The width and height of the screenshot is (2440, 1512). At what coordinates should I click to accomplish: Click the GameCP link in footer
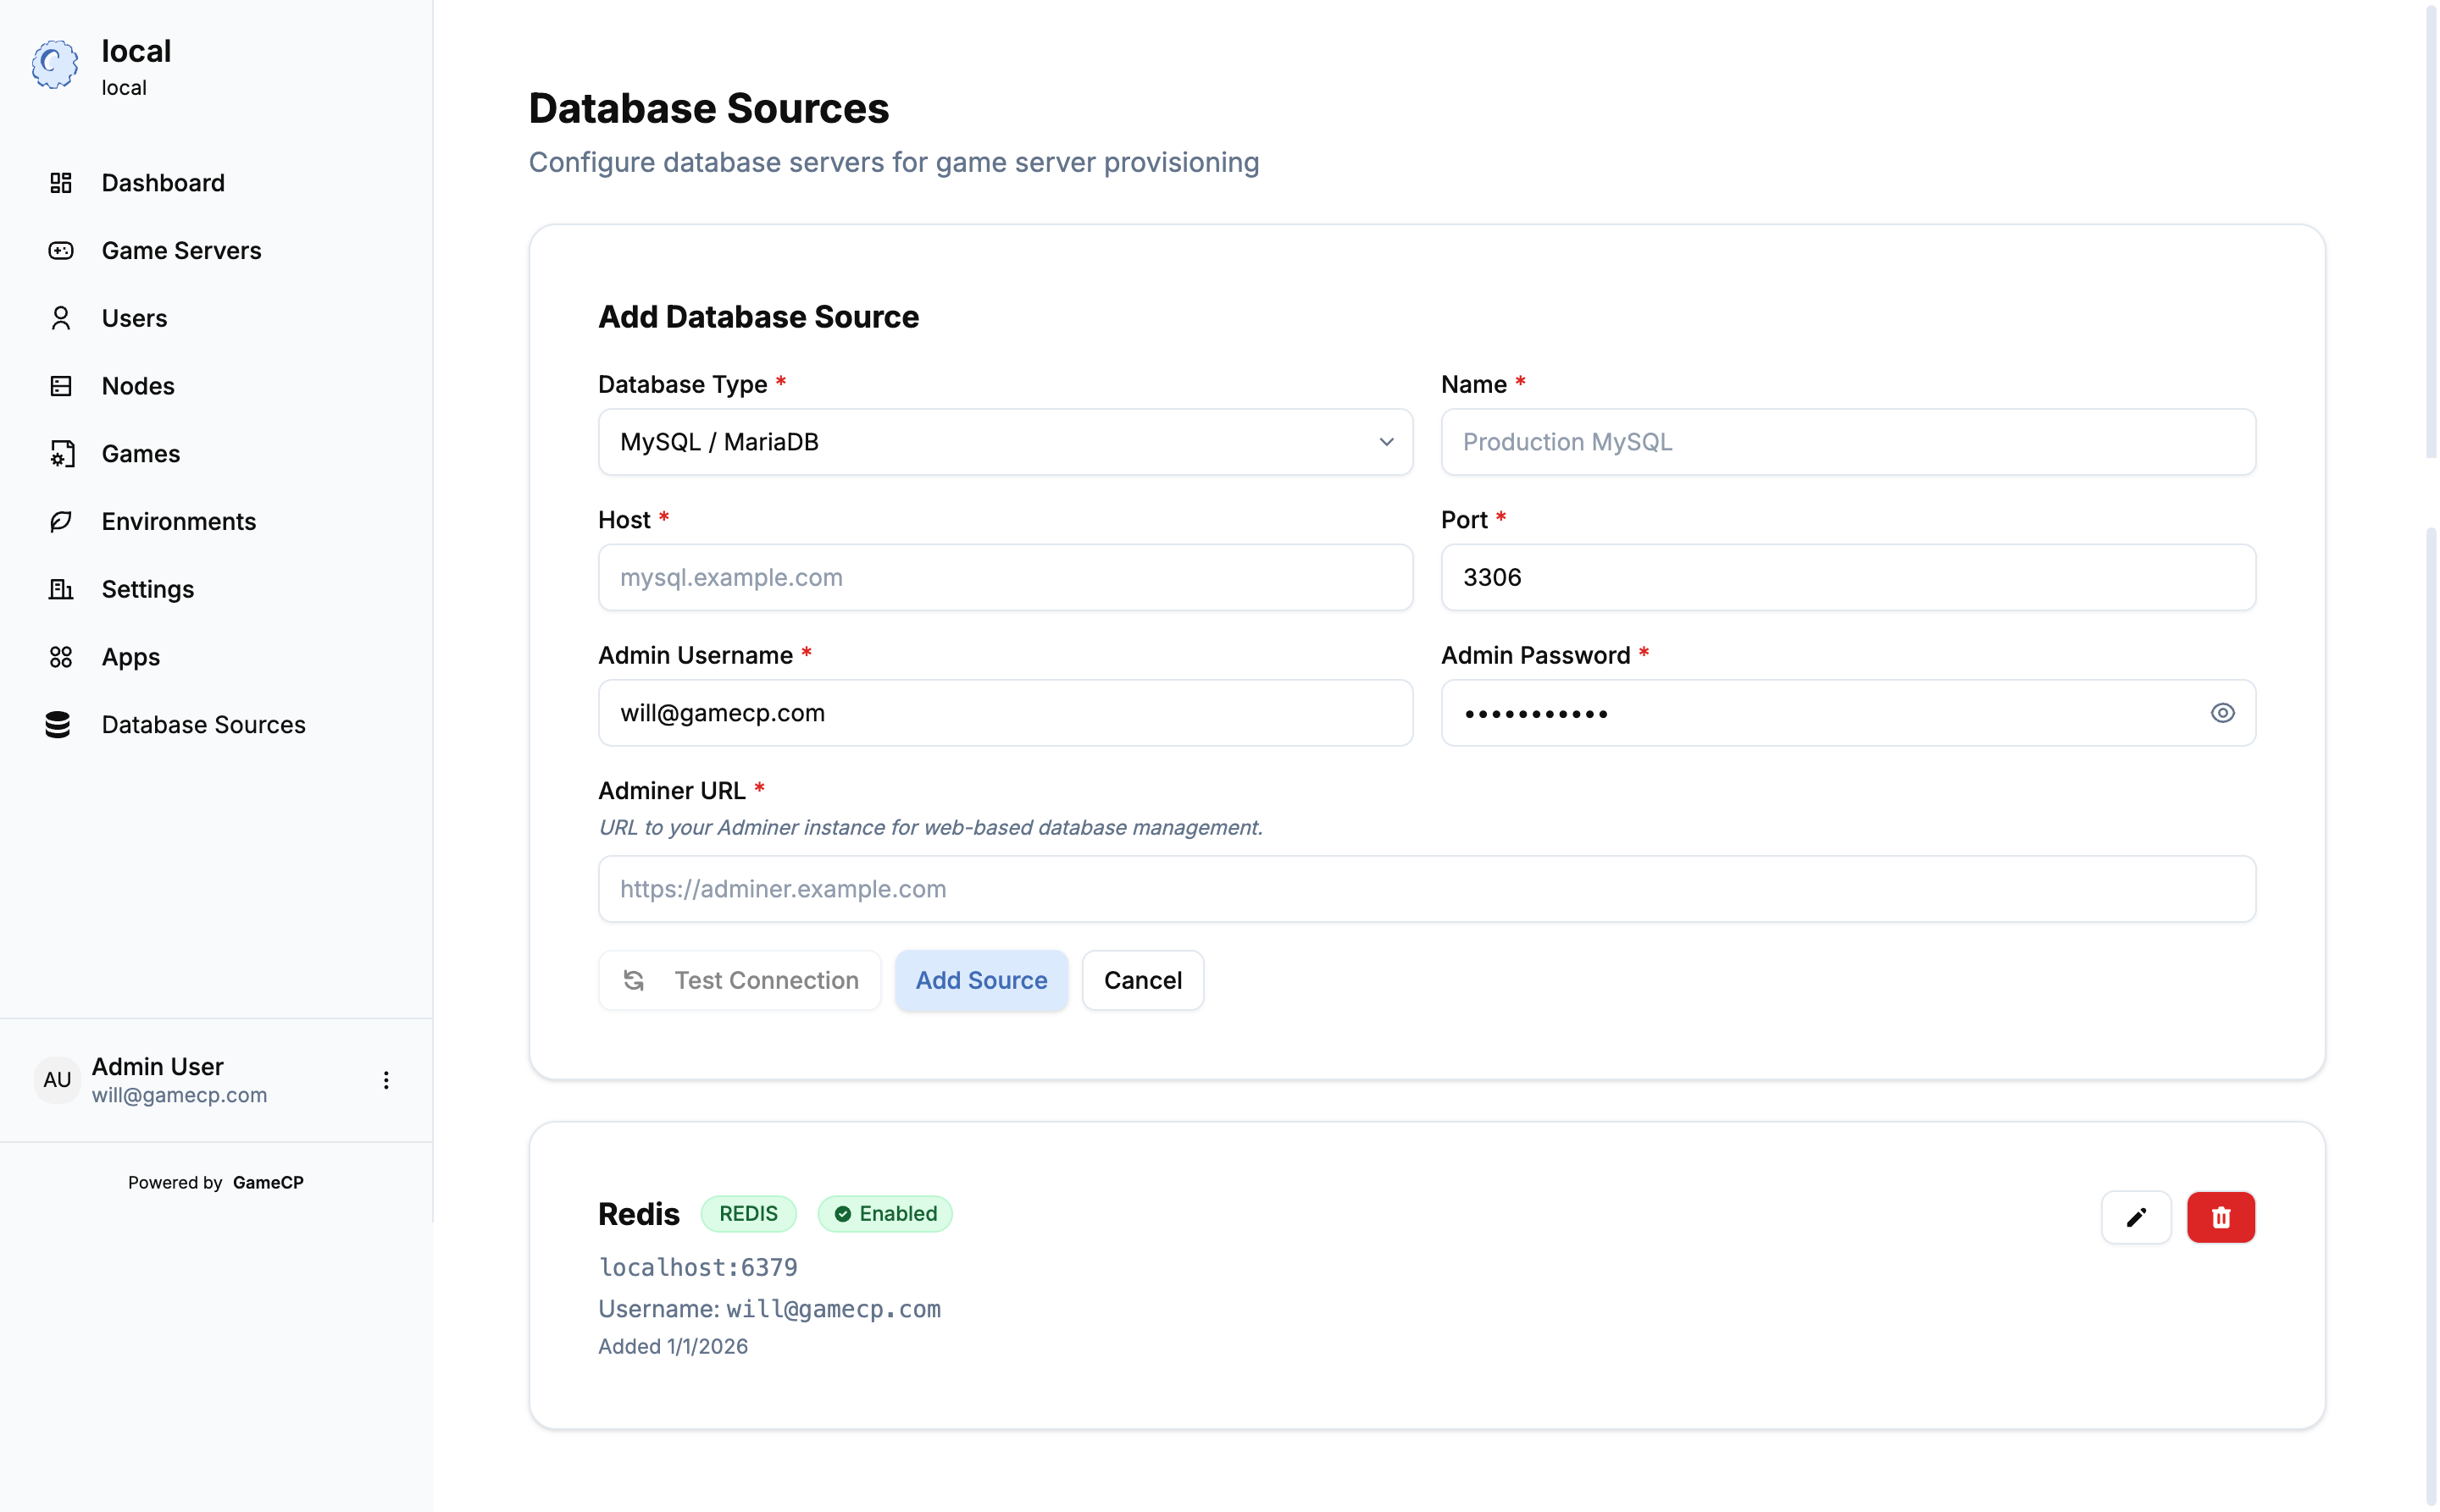pos(269,1182)
